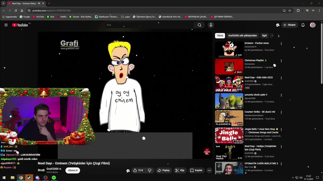Select the Tümü filter chip
The image size is (323, 181).
coord(220,36)
